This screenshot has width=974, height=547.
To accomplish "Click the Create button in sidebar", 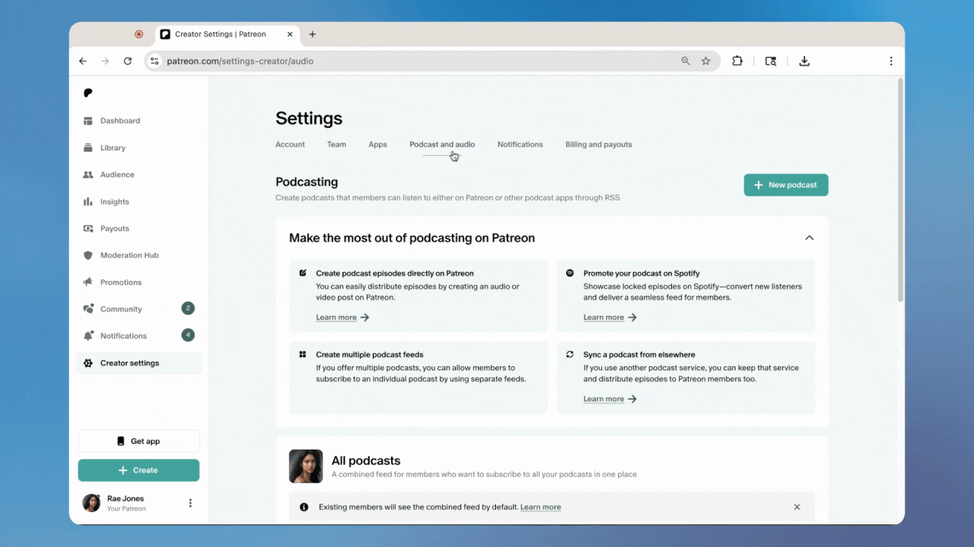I will (x=138, y=470).
